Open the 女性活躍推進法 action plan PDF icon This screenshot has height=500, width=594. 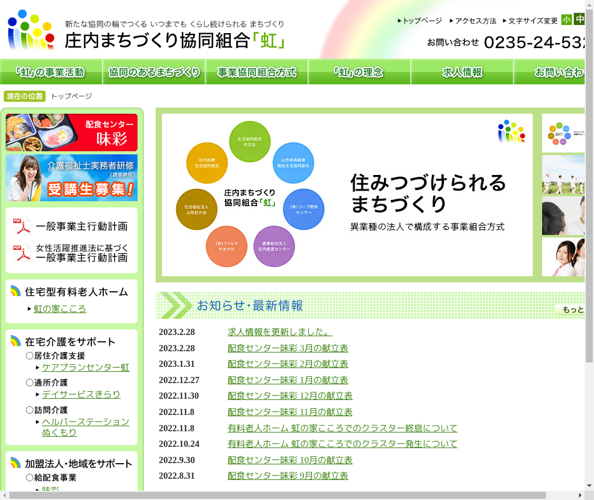coord(22,252)
